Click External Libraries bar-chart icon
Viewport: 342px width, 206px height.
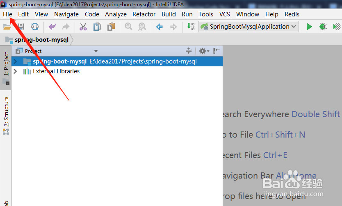click(27, 71)
